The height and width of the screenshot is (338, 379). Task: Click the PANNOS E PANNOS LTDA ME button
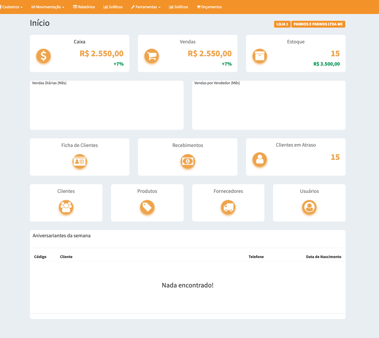[x=318, y=24]
